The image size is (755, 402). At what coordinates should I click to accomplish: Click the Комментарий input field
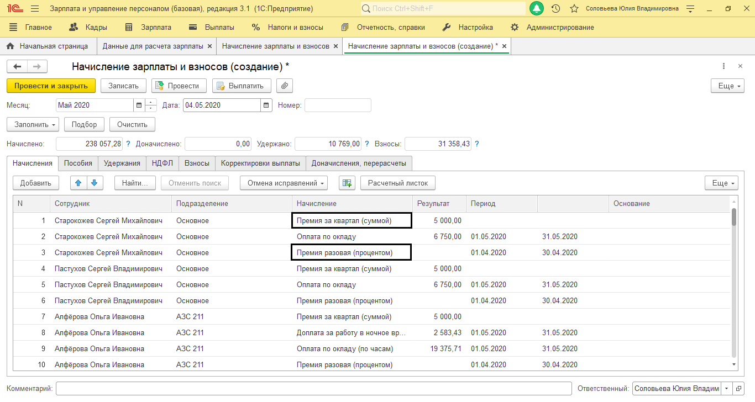[313, 388]
